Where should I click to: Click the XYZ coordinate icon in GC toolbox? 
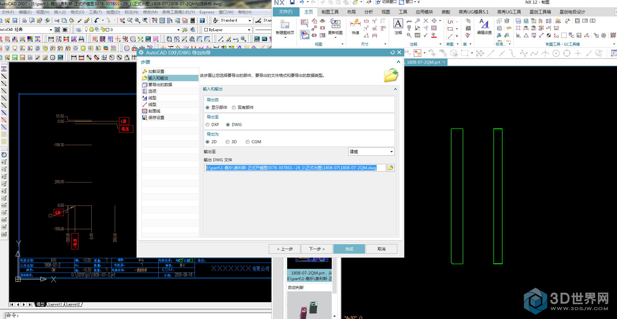tap(556, 35)
